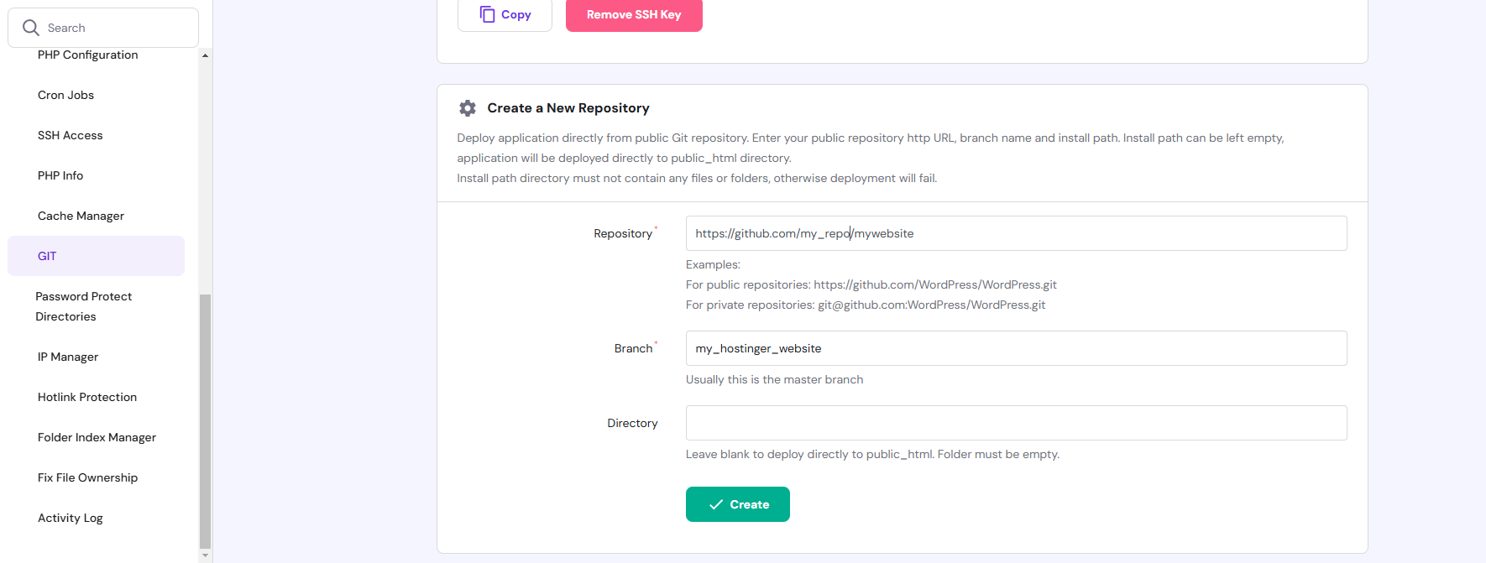Click the Copy button
Screen dimensions: 1486x563
(505, 15)
